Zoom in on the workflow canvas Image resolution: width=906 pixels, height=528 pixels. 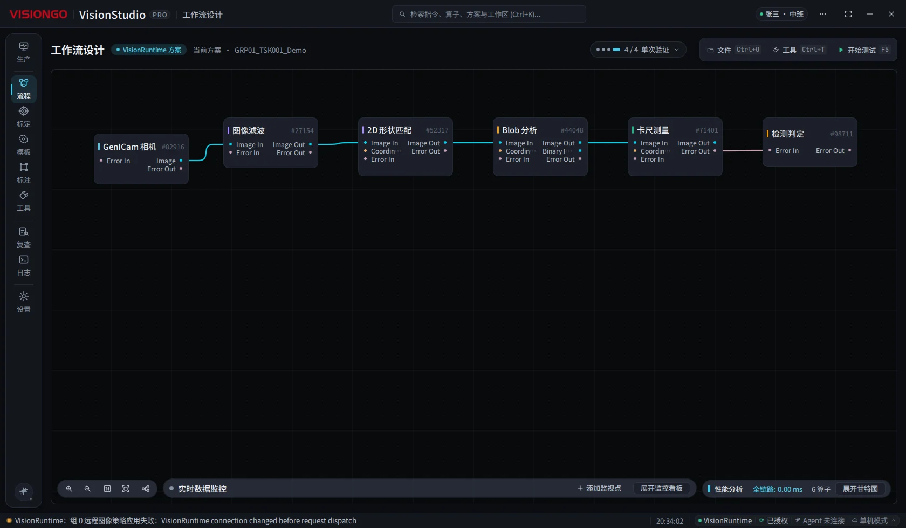point(69,489)
